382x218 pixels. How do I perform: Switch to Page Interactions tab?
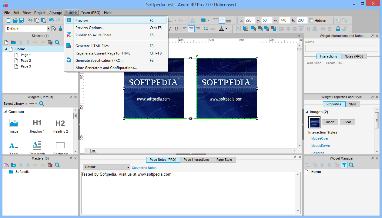[196, 160]
